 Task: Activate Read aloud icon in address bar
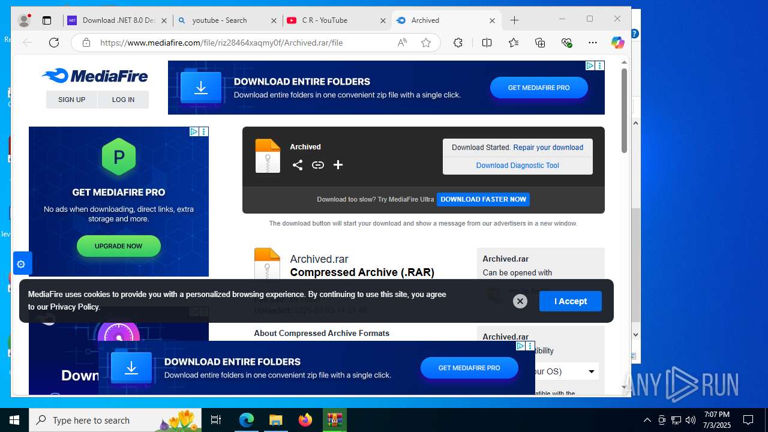pyautogui.click(x=402, y=43)
